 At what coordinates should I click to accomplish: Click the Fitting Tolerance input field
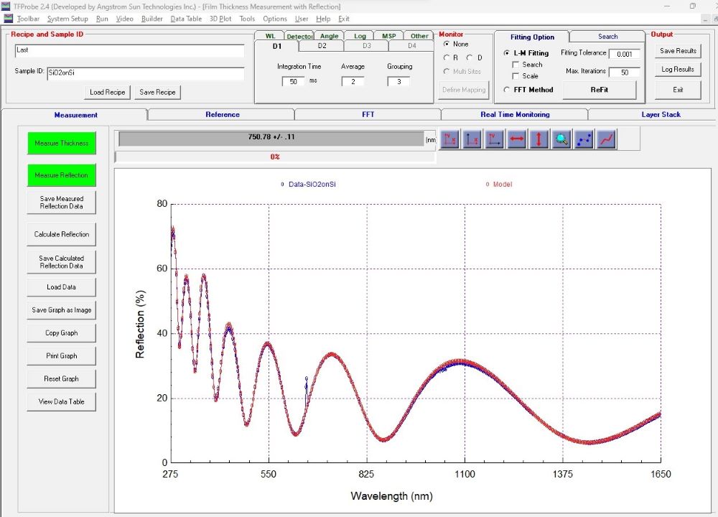pos(625,54)
